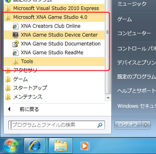Expand the メンテナンス folder
This screenshot has width=156, height=154.
[x=54, y=97]
